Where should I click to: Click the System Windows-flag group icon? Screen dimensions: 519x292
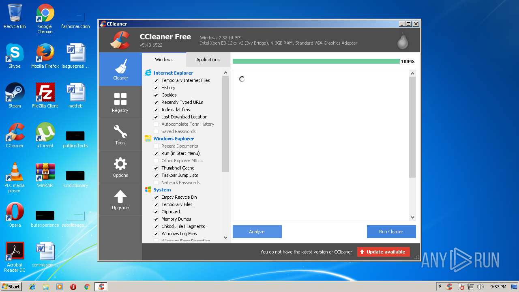pos(148,190)
